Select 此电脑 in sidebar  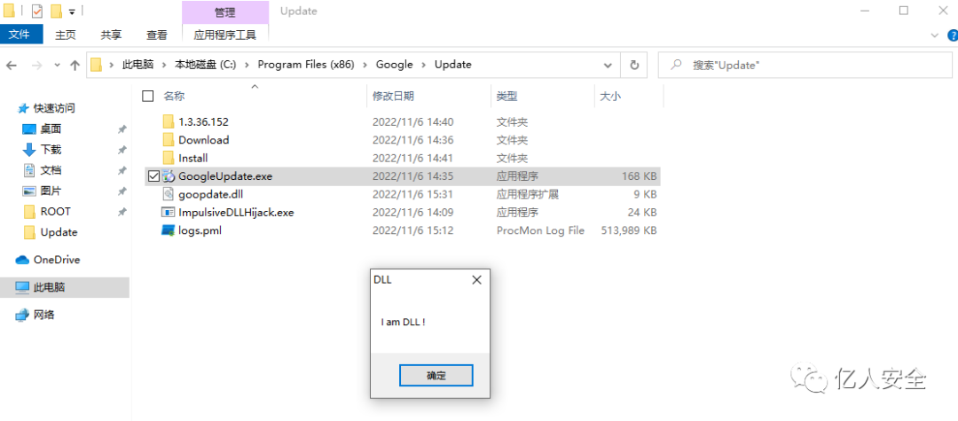49,287
